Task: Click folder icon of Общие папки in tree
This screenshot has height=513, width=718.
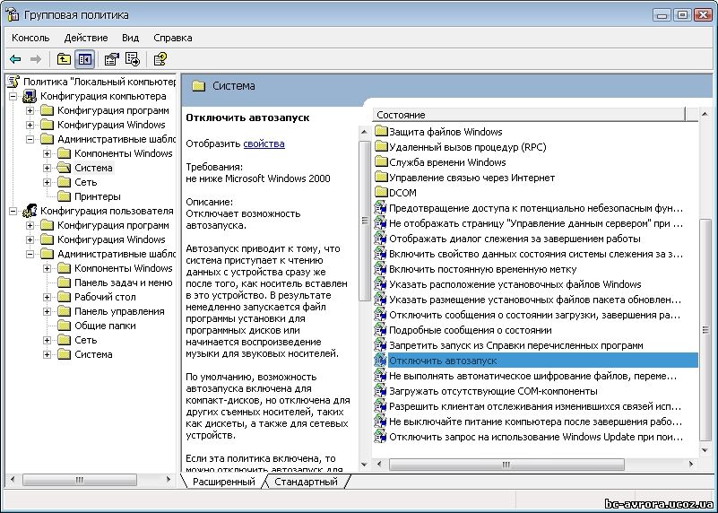Action: click(x=65, y=326)
